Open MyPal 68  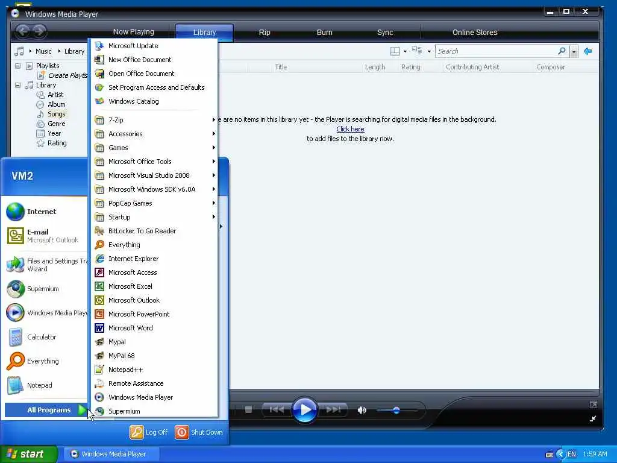(x=154, y=356)
